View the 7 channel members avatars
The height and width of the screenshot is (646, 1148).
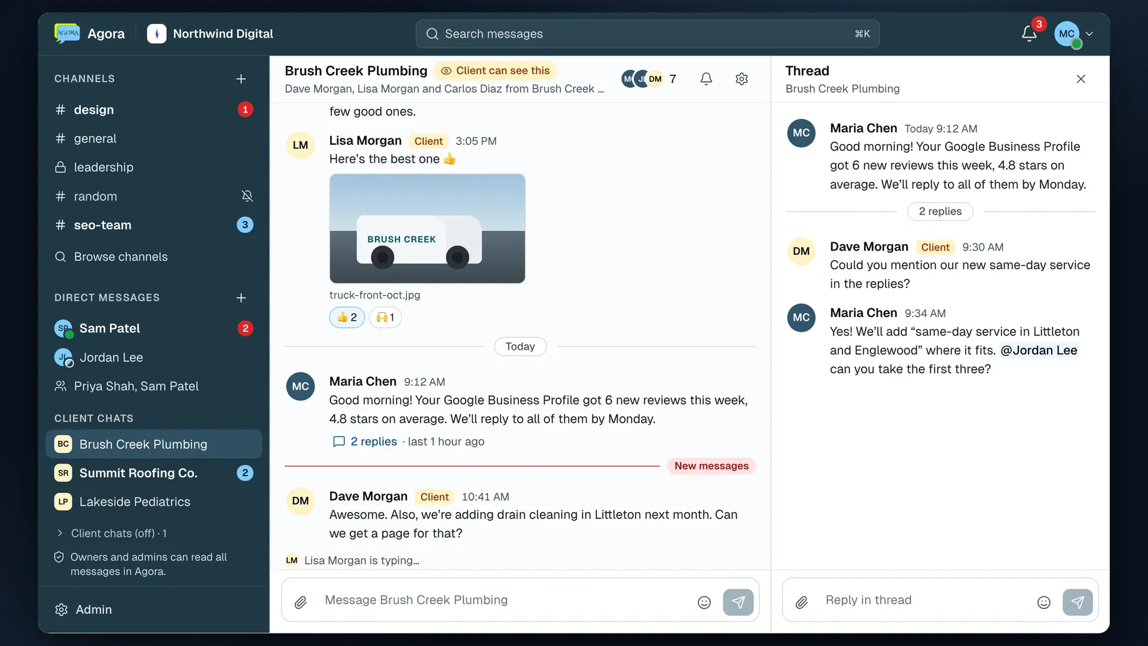650,79
